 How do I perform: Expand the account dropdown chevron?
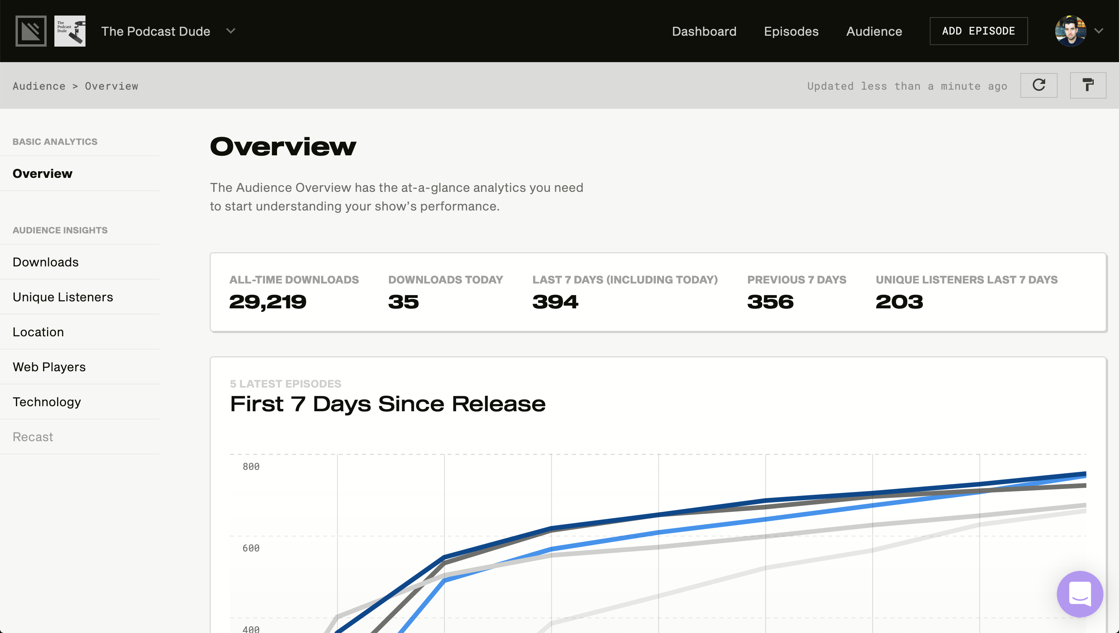tap(1099, 31)
